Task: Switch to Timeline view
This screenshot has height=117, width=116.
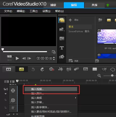Action: tap(21, 69)
